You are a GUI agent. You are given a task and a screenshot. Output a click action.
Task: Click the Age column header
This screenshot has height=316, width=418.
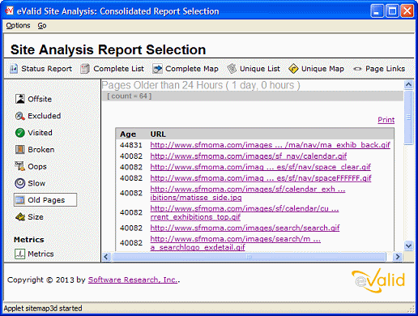128,134
